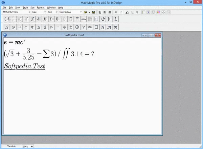Open the Help menu

coord(61,8)
